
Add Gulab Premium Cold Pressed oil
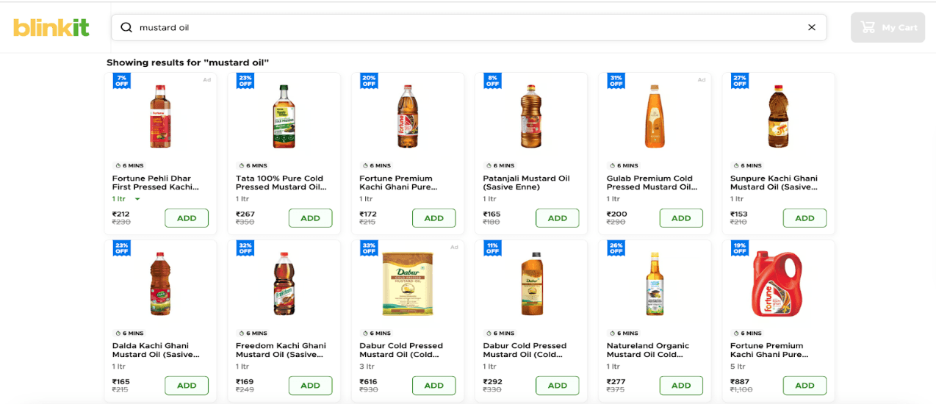pyautogui.click(x=681, y=218)
